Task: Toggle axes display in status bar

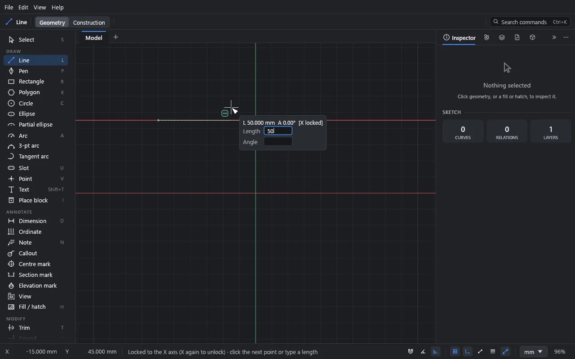Action: (468, 352)
